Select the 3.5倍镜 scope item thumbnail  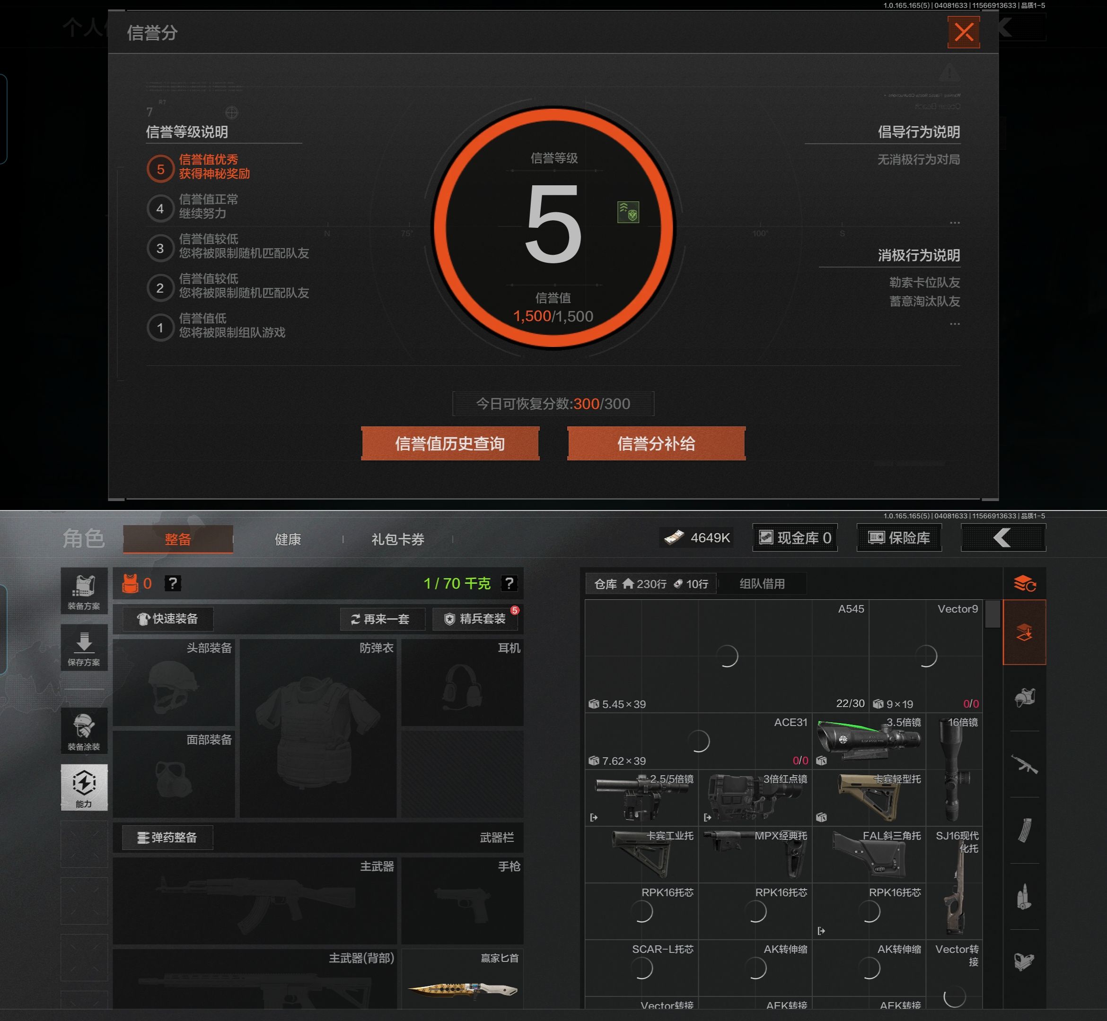(868, 740)
